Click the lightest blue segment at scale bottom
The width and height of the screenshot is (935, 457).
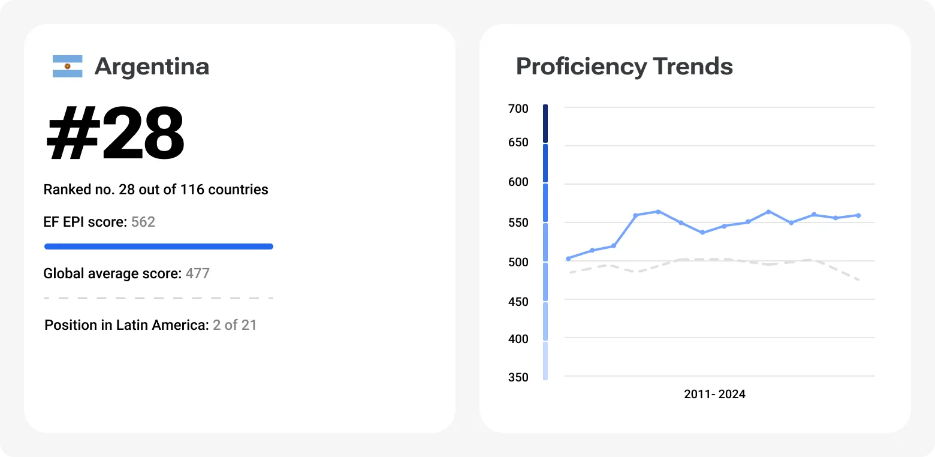click(545, 360)
